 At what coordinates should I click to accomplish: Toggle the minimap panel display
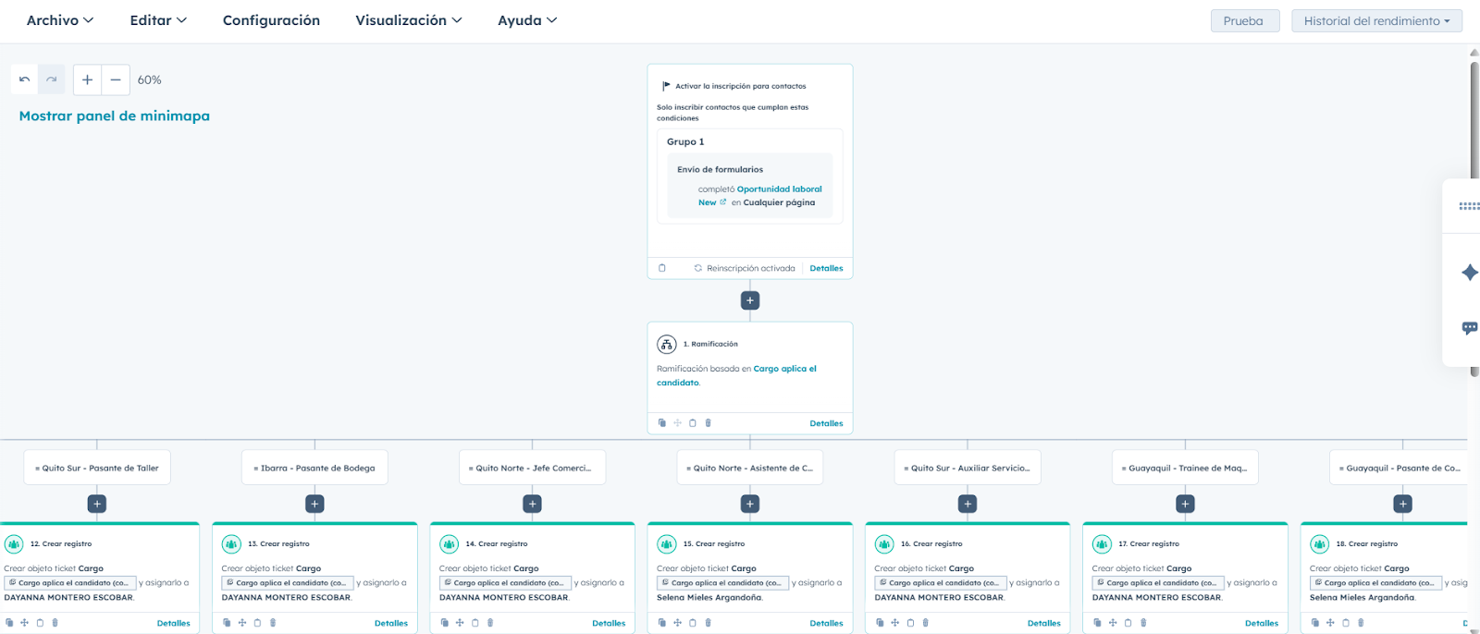pos(115,116)
